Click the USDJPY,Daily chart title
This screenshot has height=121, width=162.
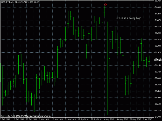[7, 2]
